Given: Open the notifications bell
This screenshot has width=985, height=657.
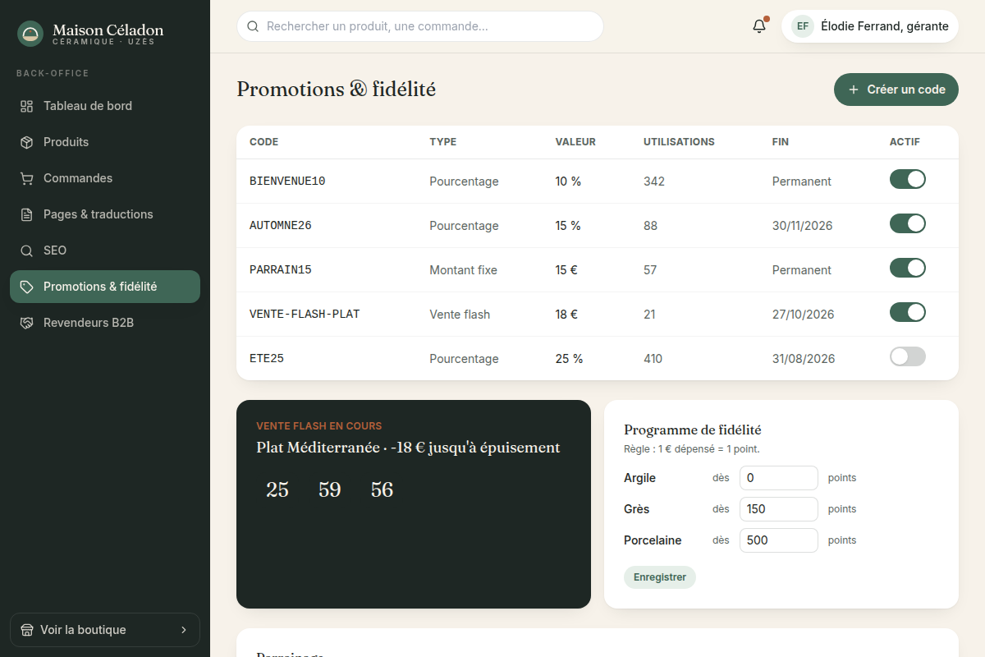Looking at the screenshot, I should click(x=759, y=26).
